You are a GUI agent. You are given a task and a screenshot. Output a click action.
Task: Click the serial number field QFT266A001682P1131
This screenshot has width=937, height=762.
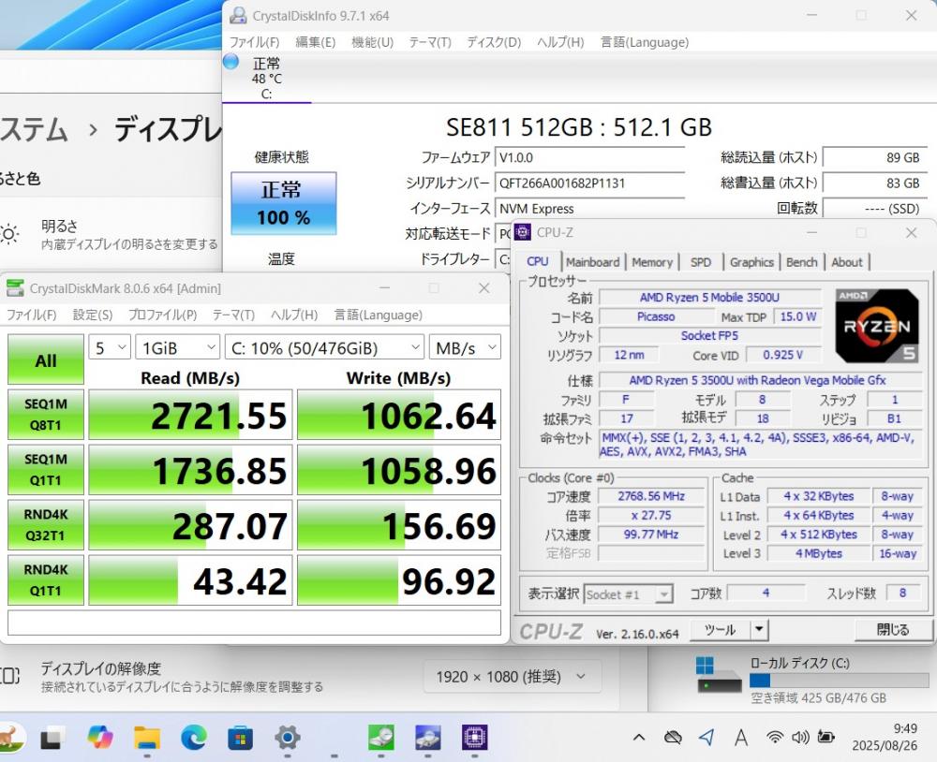tap(589, 183)
